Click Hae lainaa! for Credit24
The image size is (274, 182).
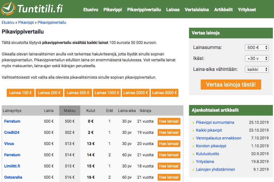169,132
